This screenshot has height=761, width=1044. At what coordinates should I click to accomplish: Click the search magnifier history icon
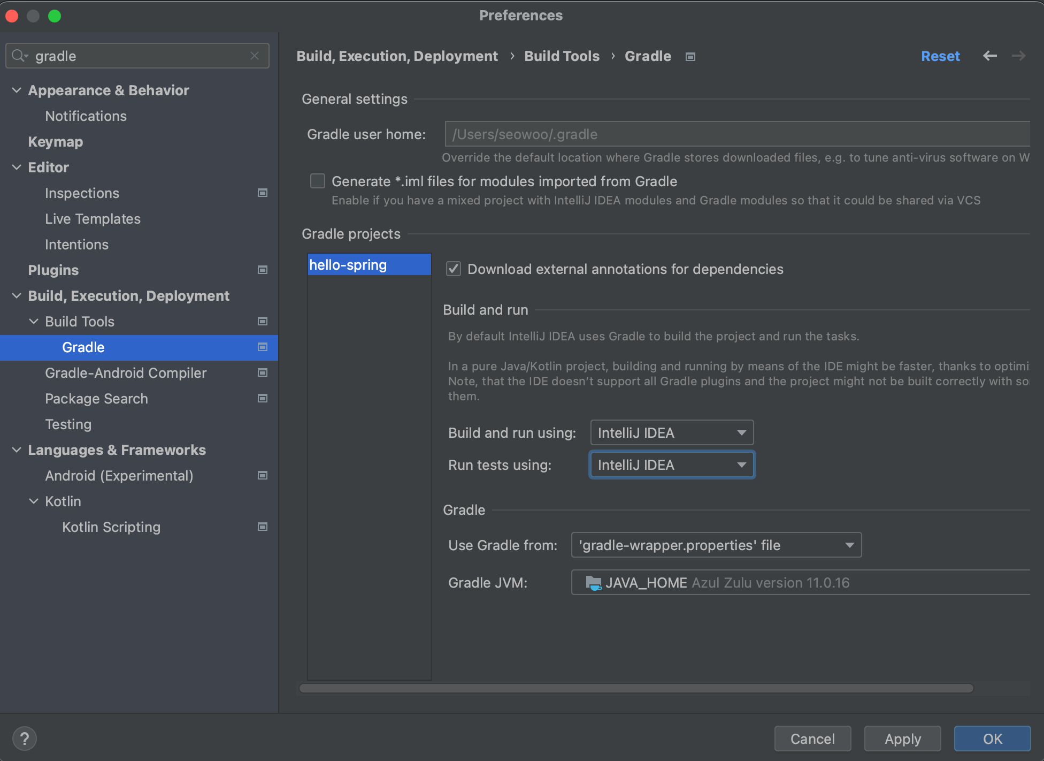pyautogui.click(x=19, y=56)
